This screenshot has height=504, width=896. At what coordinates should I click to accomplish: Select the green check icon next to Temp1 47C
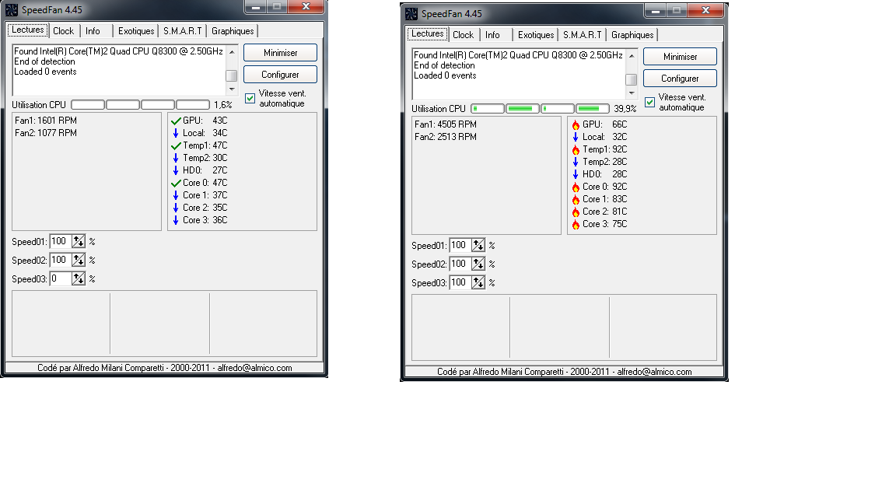[176, 145]
